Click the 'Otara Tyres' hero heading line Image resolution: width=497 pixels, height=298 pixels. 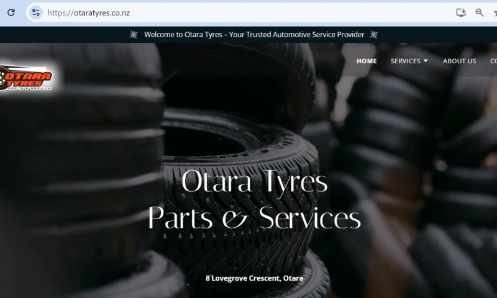point(254,183)
